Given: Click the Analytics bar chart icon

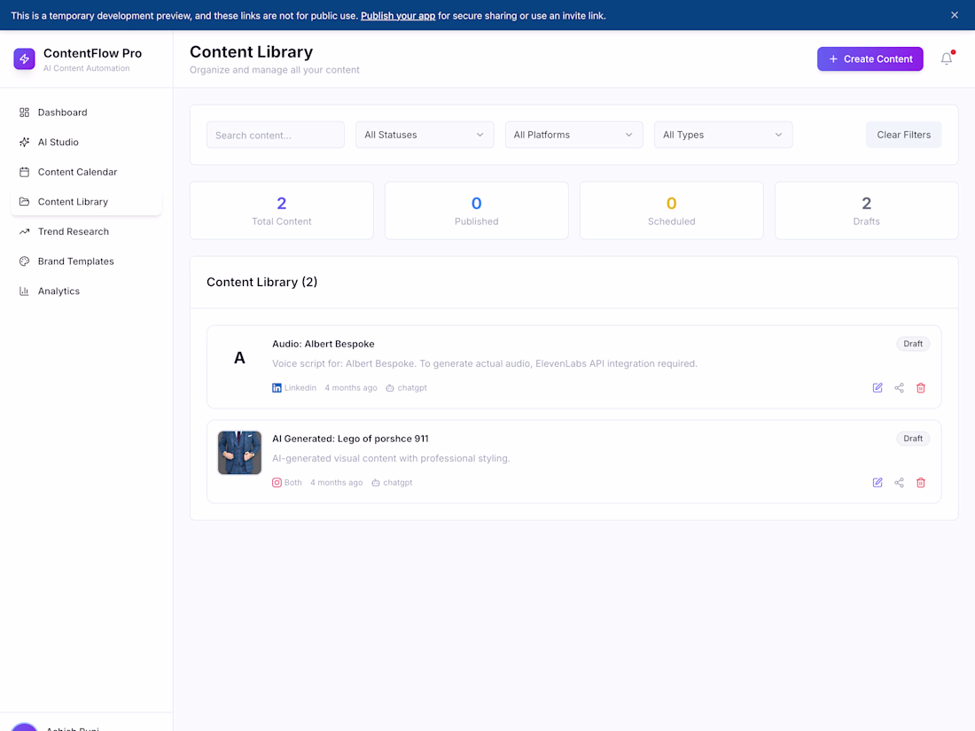Looking at the screenshot, I should (24, 292).
